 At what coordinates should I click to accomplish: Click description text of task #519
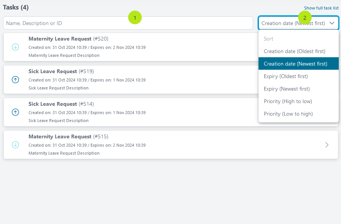tap(59, 88)
